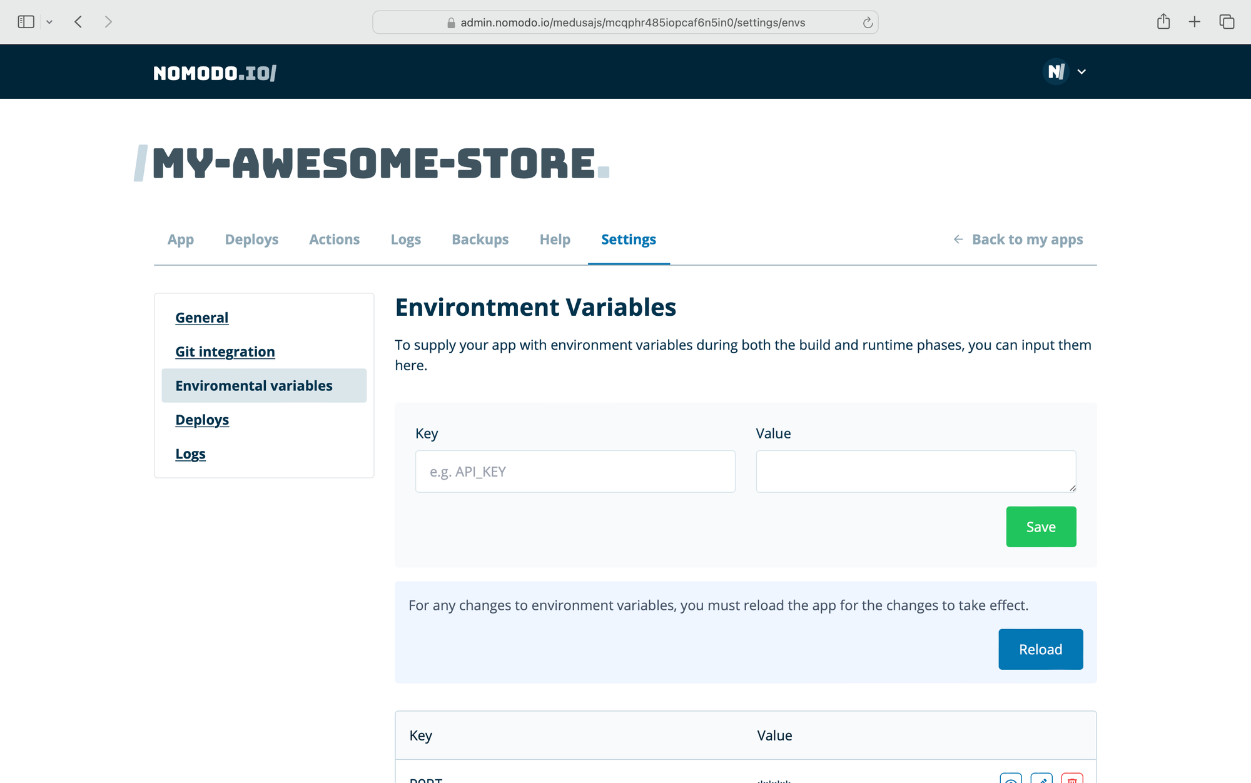Switch to the Logs tab
The height and width of the screenshot is (783, 1251).
pos(405,240)
